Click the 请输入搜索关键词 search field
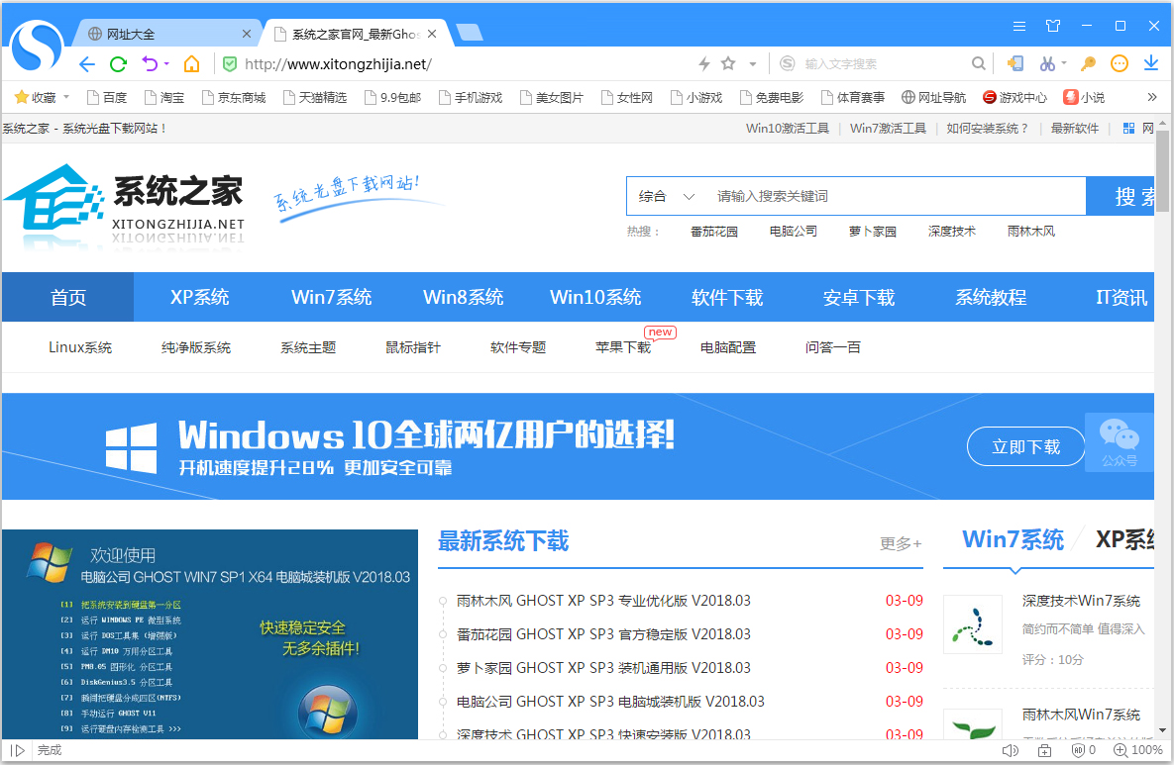The image size is (1174, 765). [x=897, y=196]
